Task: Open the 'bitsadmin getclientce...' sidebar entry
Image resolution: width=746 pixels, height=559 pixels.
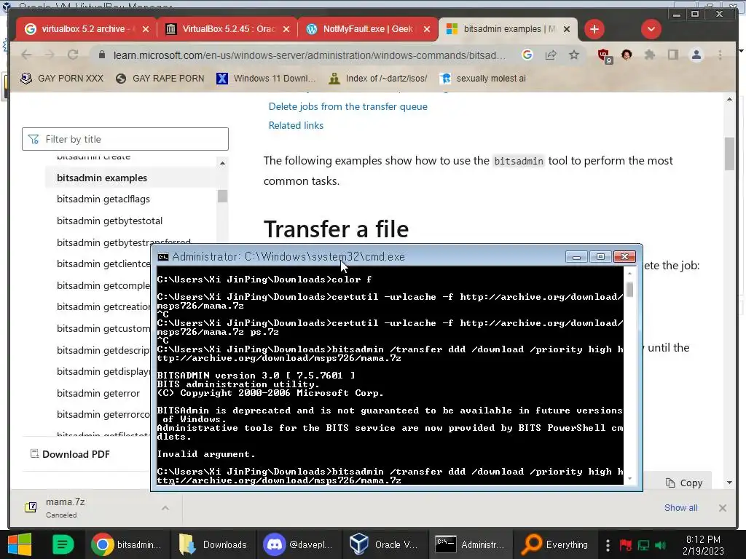Action: coord(103,263)
